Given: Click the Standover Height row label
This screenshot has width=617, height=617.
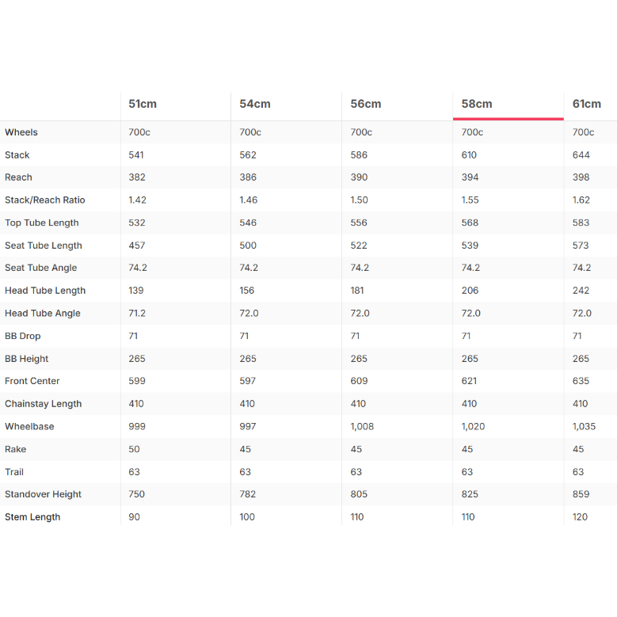Looking at the screenshot, I should pos(44,494).
